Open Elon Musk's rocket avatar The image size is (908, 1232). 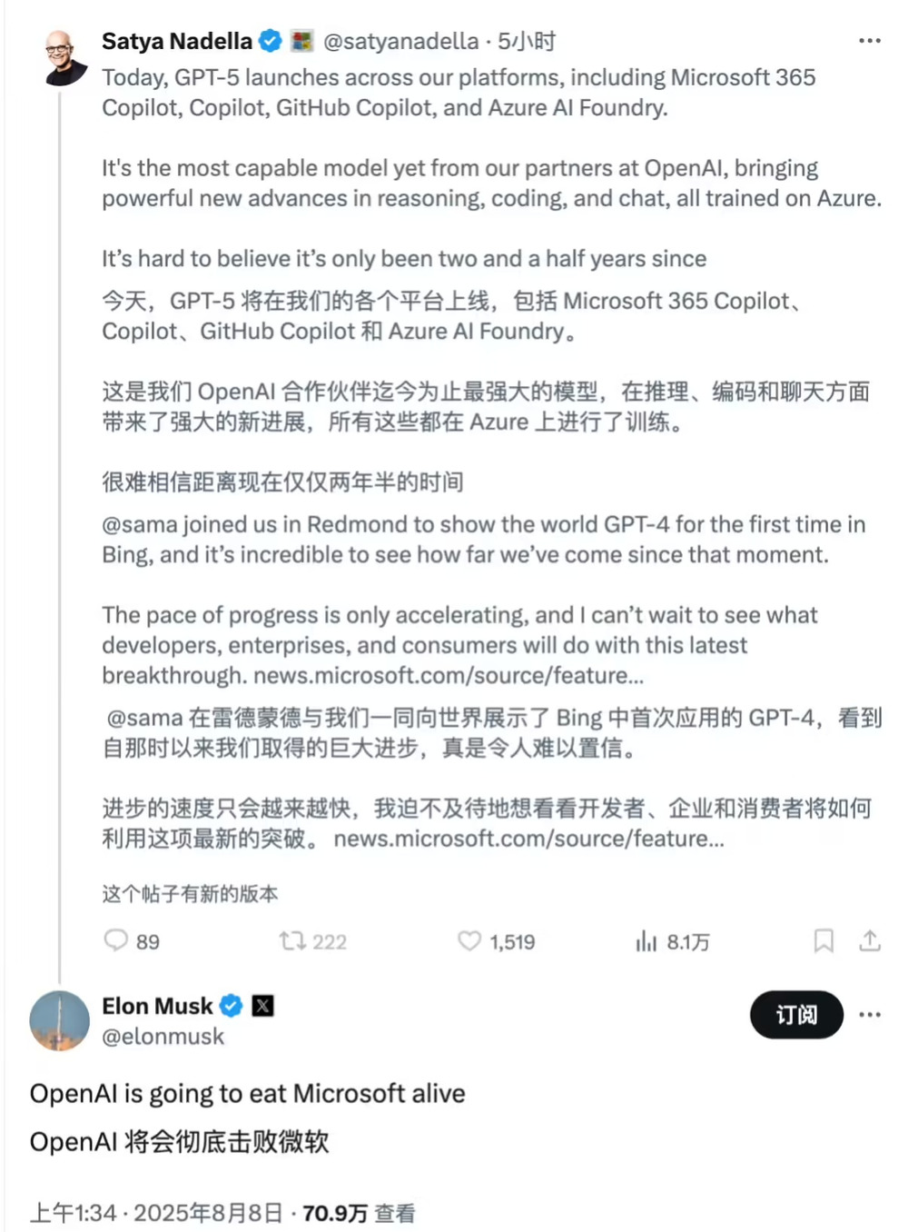[60, 1021]
